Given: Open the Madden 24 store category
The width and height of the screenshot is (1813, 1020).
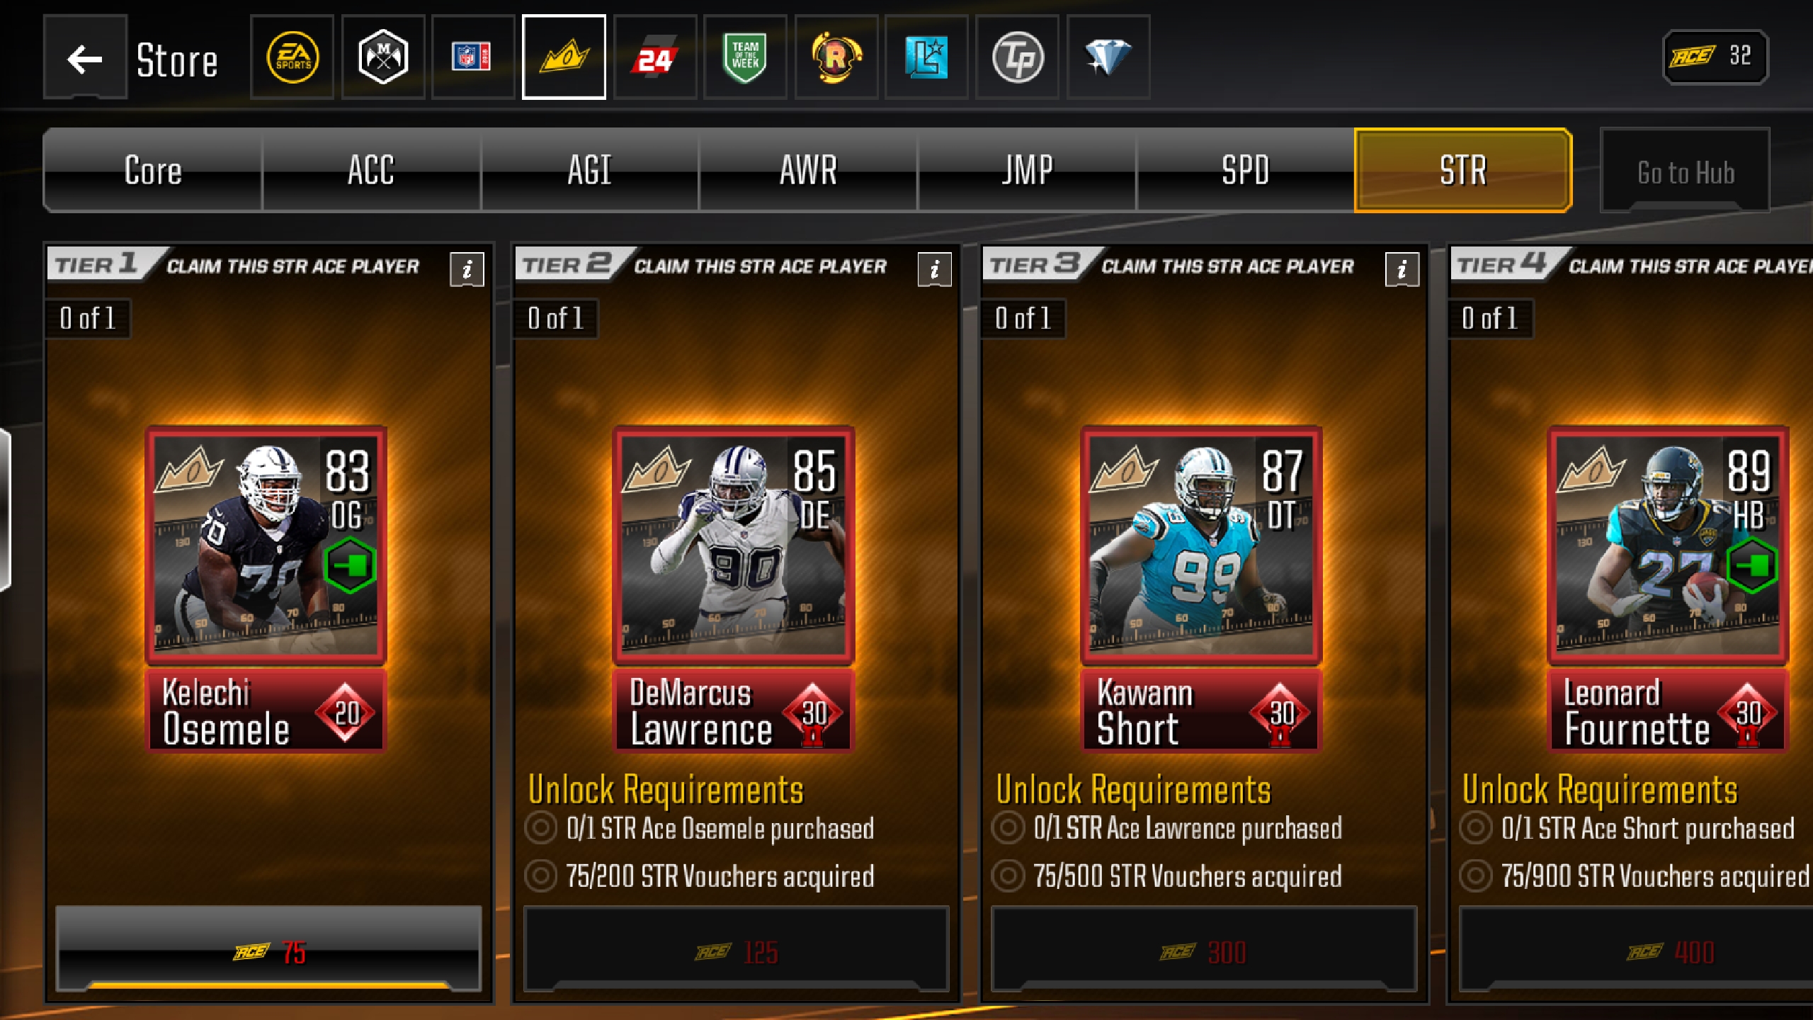Looking at the screenshot, I should point(655,57).
